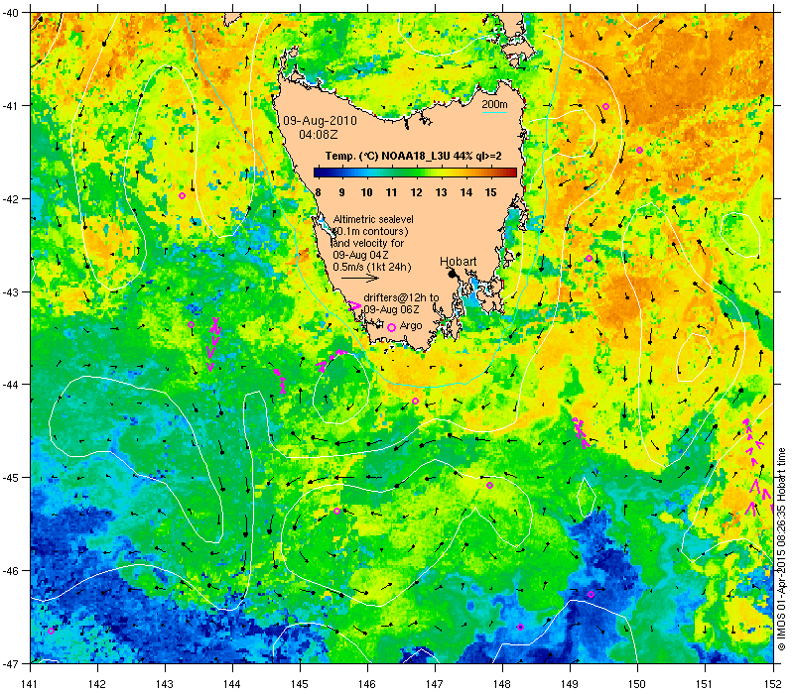This screenshot has width=794, height=694.
Task: Click longitude axis label 152
Action: [772, 684]
